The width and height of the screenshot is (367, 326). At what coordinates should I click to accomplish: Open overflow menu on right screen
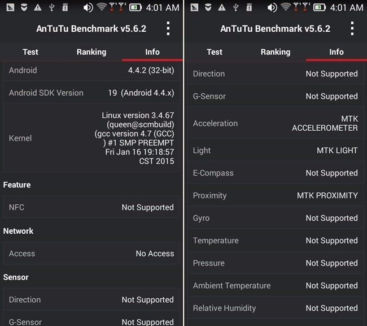coord(352,29)
